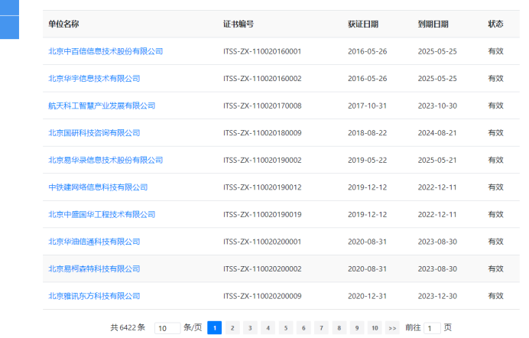The height and width of the screenshot is (338, 529).
Task: Click the 到期日期 column header
Action: 433,24
